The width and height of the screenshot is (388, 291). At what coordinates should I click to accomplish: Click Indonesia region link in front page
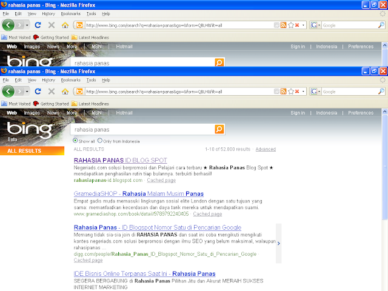point(326,113)
